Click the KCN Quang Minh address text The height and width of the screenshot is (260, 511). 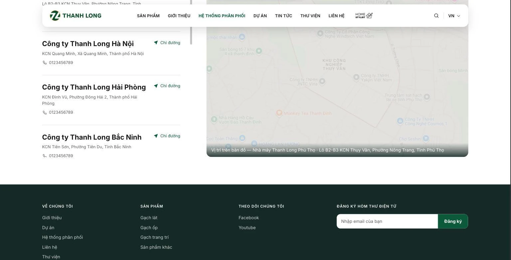(93, 54)
